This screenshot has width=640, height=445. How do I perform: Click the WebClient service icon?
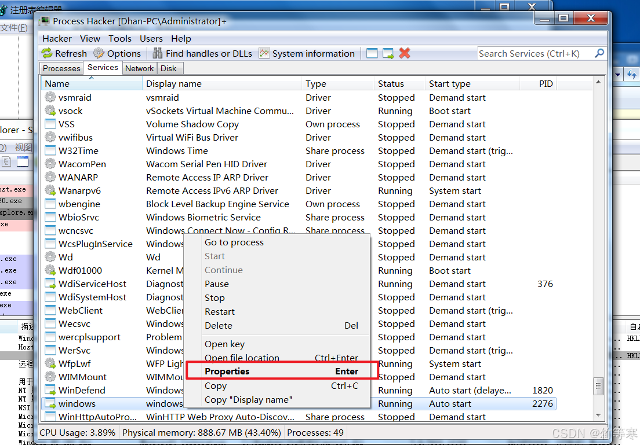[x=50, y=310]
